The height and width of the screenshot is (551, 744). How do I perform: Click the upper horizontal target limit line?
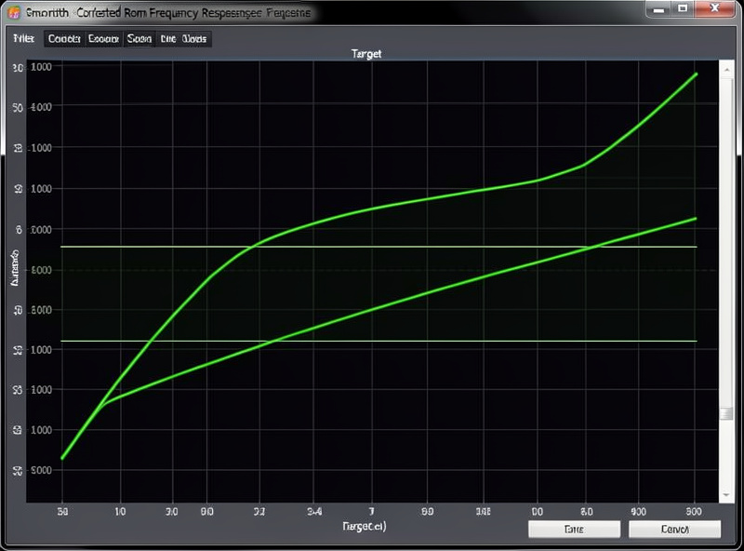(x=379, y=247)
